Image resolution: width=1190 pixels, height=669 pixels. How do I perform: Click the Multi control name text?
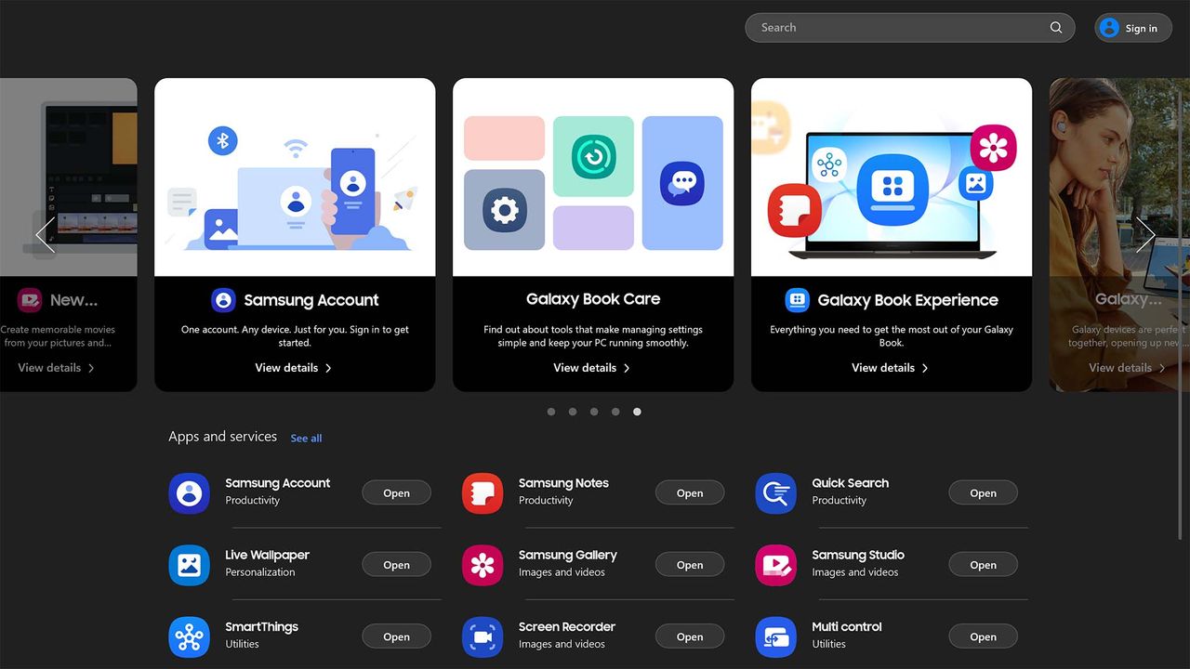(847, 627)
